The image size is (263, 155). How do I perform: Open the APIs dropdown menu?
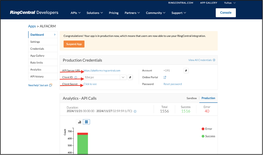pyautogui.click(x=75, y=13)
